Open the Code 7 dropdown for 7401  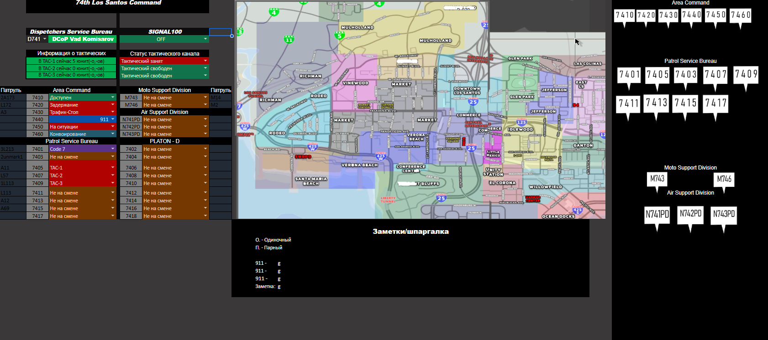pyautogui.click(x=113, y=149)
